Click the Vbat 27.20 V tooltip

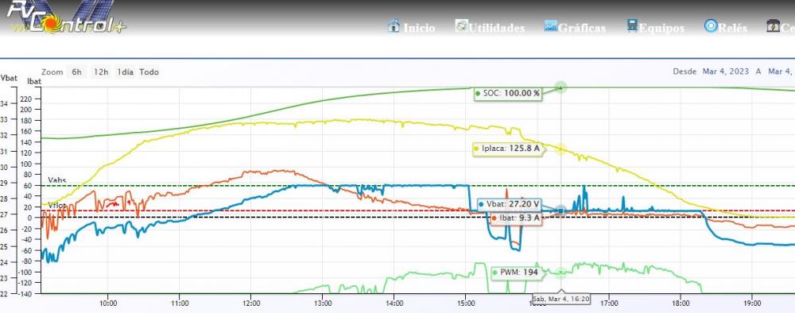coord(510,204)
